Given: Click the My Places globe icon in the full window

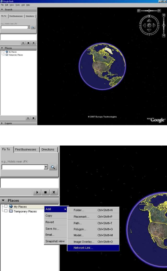Looking at the screenshot, I should coord(7,52).
